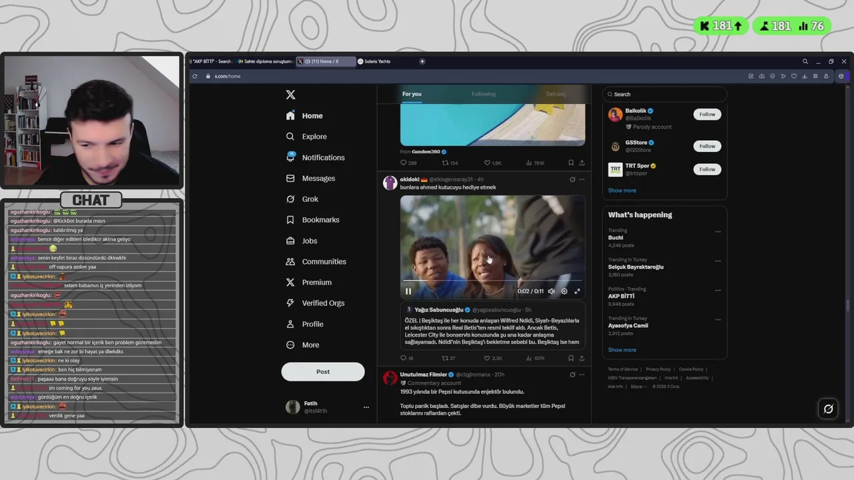
Task: Show more suggested accounts to follow
Action: pyautogui.click(x=622, y=190)
